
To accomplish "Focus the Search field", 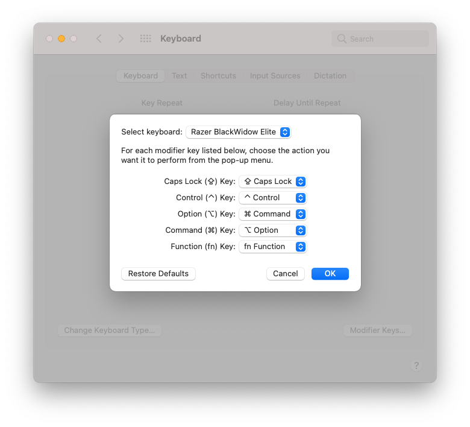I will [x=380, y=39].
